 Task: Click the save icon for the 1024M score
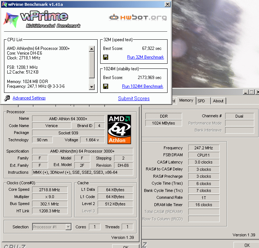[106, 86]
